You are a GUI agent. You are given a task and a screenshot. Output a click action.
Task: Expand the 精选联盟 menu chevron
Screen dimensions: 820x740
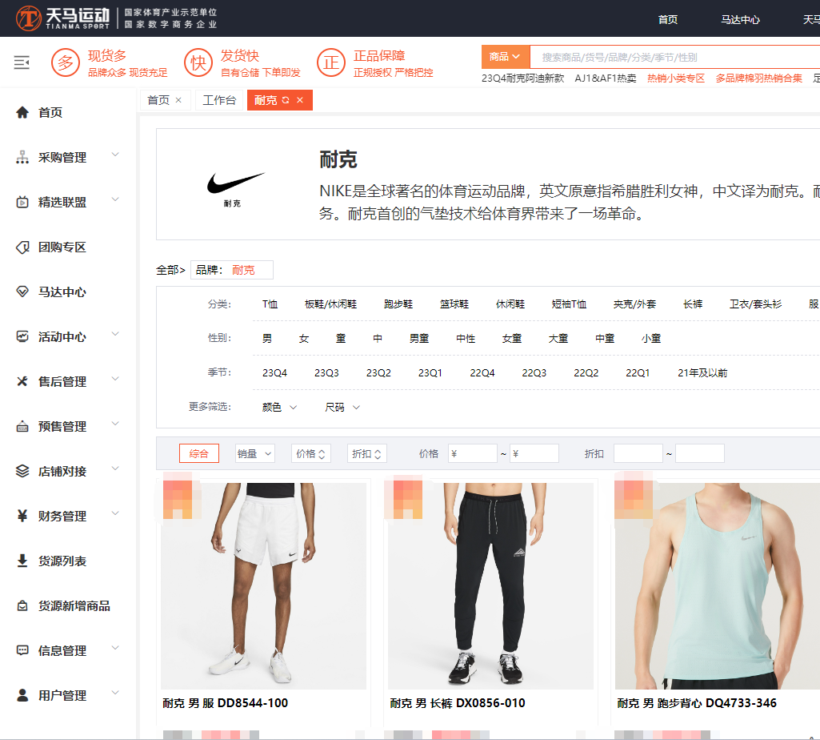click(x=115, y=199)
